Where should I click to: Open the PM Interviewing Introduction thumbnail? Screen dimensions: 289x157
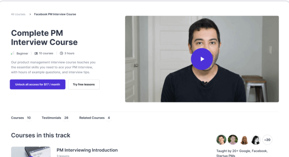click(31, 152)
